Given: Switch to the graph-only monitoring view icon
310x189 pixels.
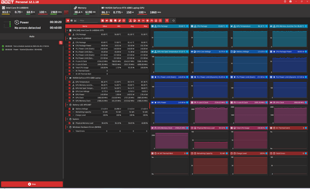Looking at the screenshot, I should click(76, 20).
